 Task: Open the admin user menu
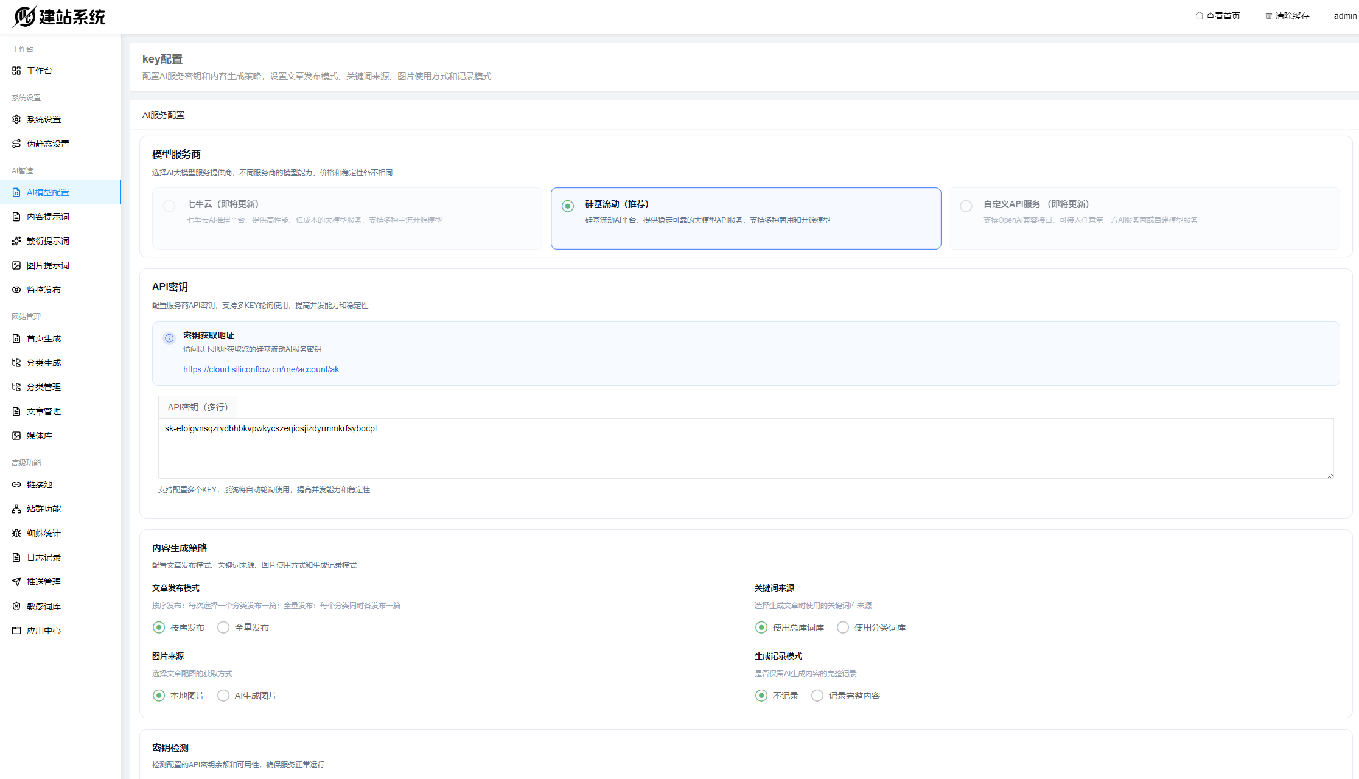pyautogui.click(x=1345, y=16)
